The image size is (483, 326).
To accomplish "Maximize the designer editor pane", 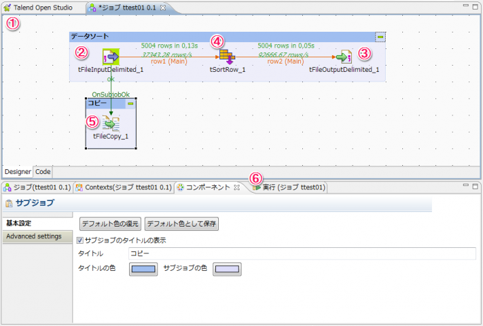I will click(x=475, y=7).
